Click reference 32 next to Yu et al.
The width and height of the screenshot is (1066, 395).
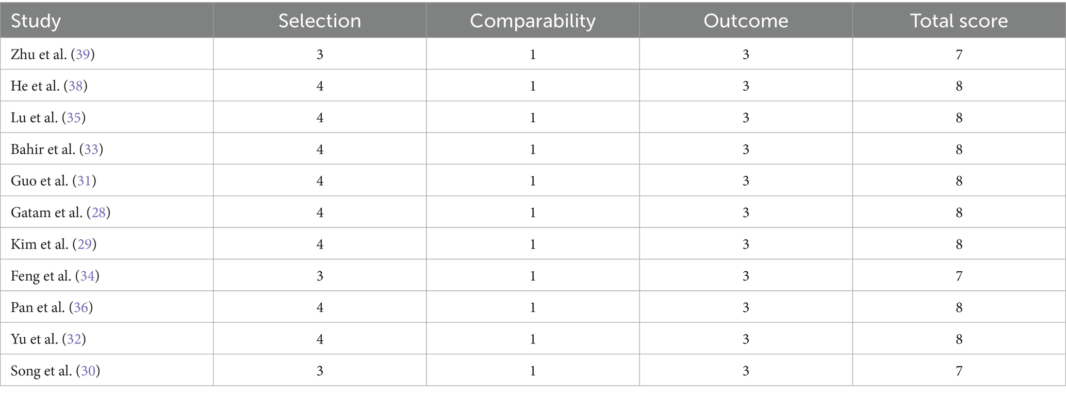[74, 339]
